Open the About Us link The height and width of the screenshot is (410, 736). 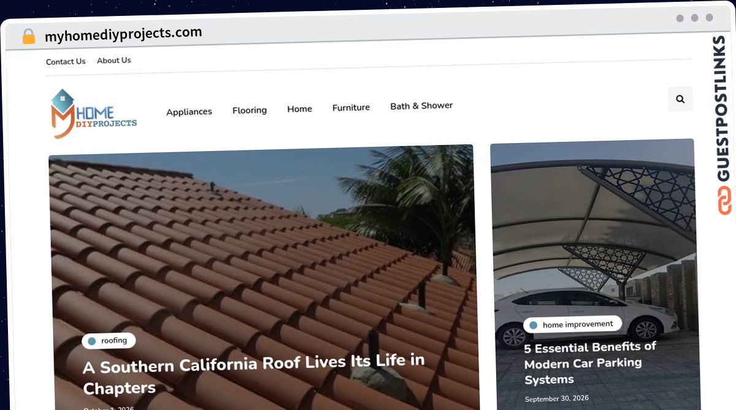point(114,60)
